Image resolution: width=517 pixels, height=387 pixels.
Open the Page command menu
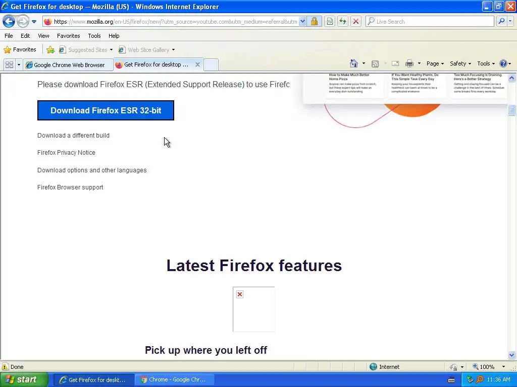point(435,63)
